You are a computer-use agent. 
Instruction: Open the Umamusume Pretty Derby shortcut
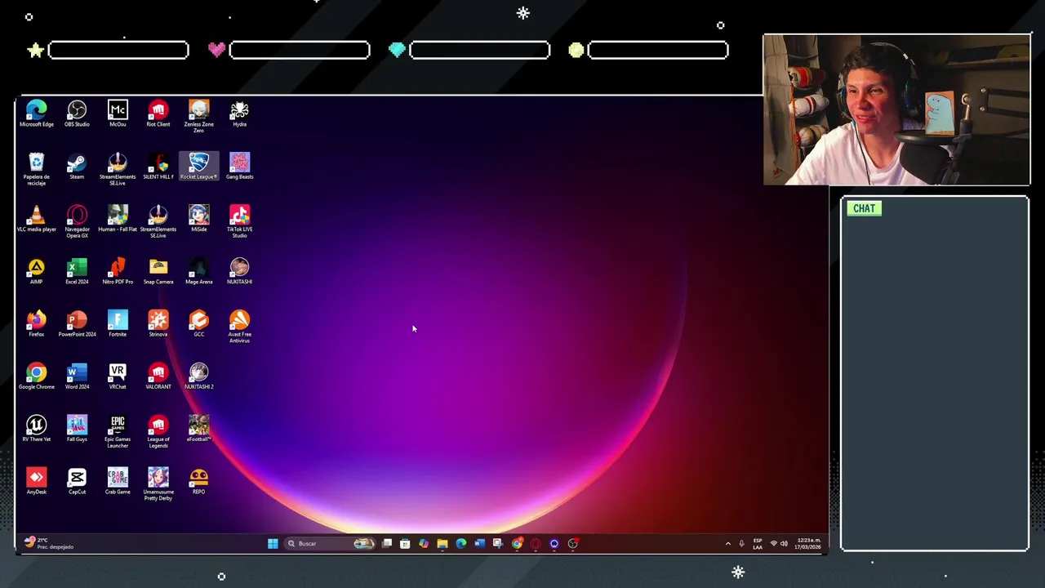pos(158,484)
